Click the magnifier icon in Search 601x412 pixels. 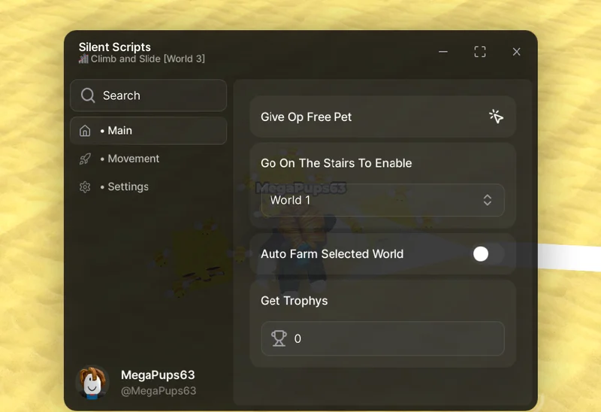click(88, 95)
